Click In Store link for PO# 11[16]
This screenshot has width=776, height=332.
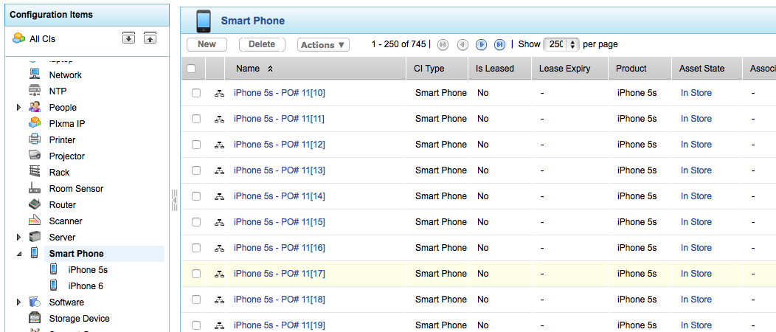click(696, 248)
